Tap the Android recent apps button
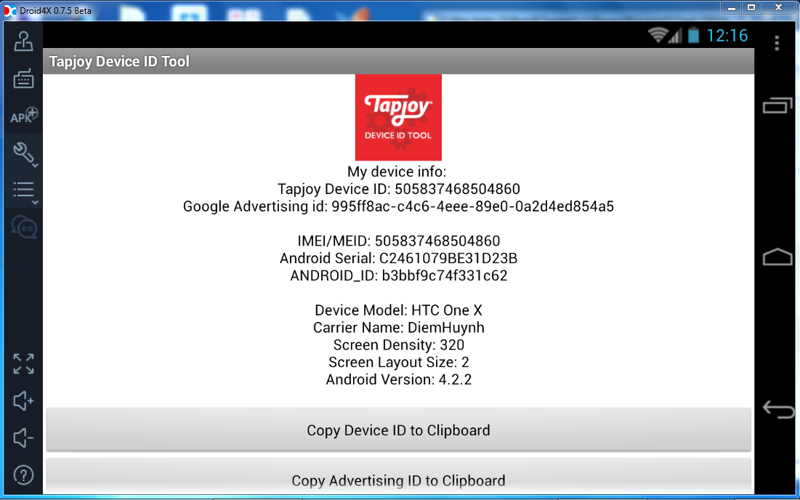Viewport: 800px width, 500px height. point(777,105)
